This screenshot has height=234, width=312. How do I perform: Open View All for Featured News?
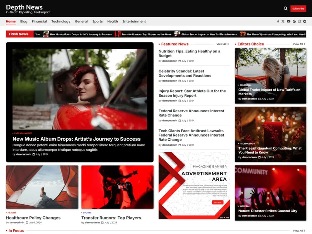pyautogui.click(x=223, y=44)
